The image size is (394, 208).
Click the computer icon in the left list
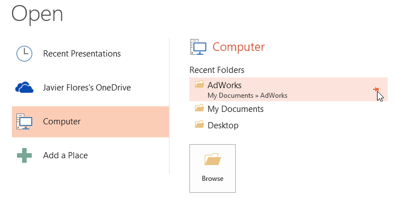pos(24,122)
